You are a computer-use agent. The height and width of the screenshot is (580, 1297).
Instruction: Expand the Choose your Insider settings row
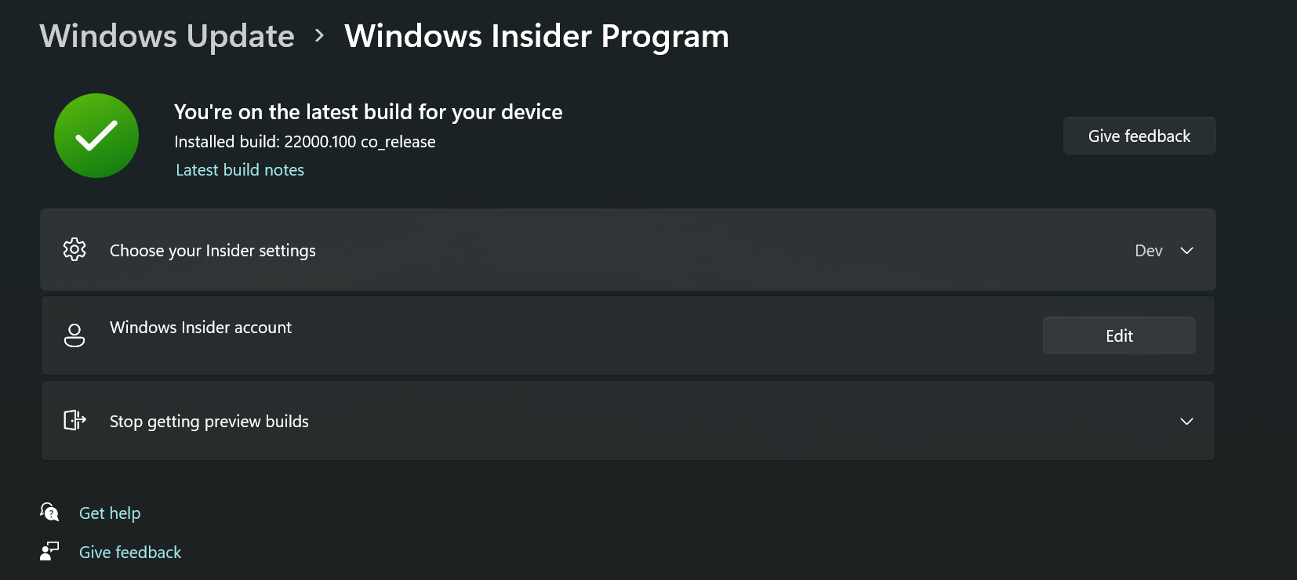tap(627, 250)
